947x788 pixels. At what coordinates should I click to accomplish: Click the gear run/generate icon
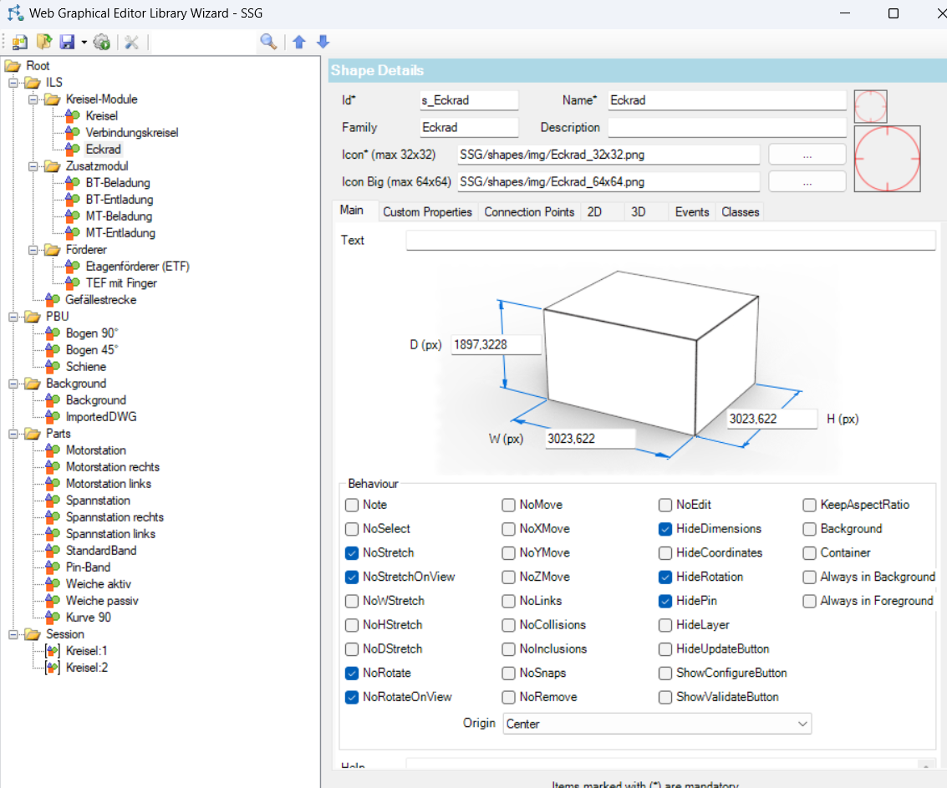102,43
